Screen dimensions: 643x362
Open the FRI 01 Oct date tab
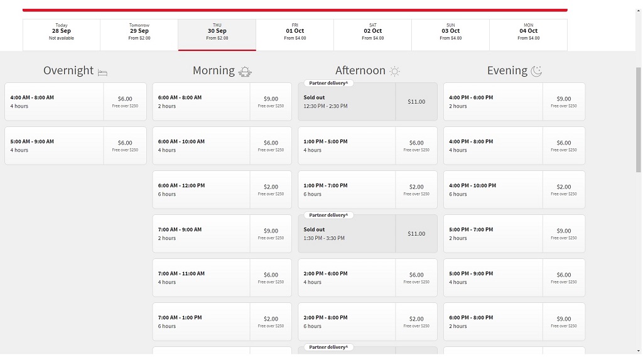[294, 35]
